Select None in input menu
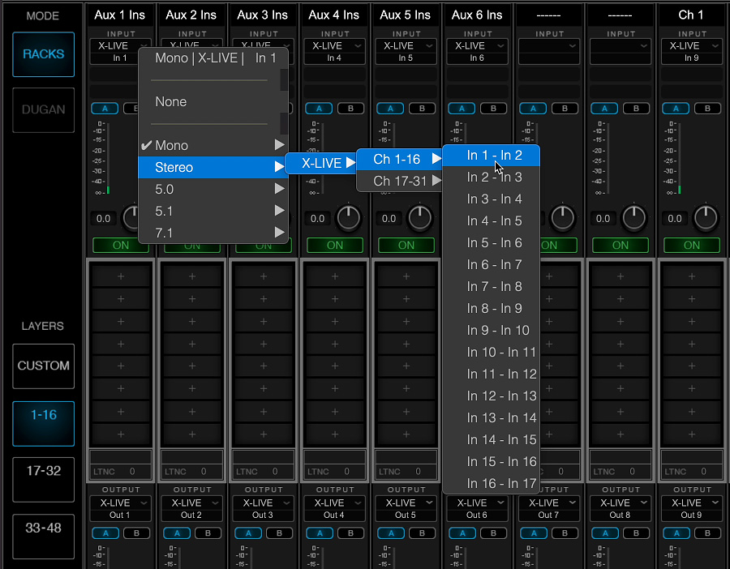The image size is (730, 569). click(171, 102)
